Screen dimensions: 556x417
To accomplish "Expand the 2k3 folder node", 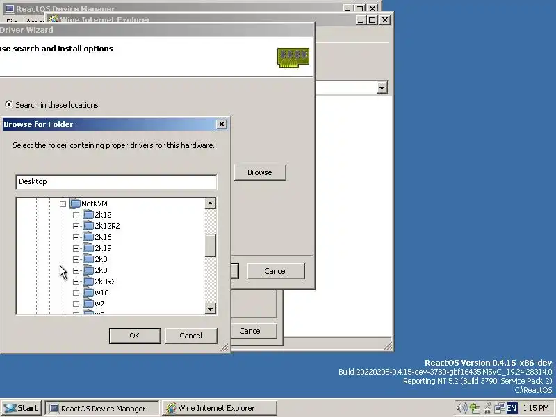I will (76, 259).
